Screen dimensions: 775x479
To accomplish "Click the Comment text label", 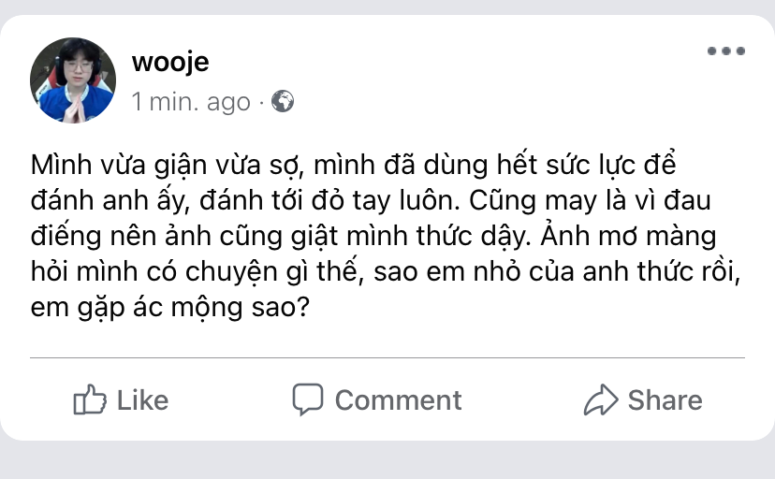I will coord(399,400).
